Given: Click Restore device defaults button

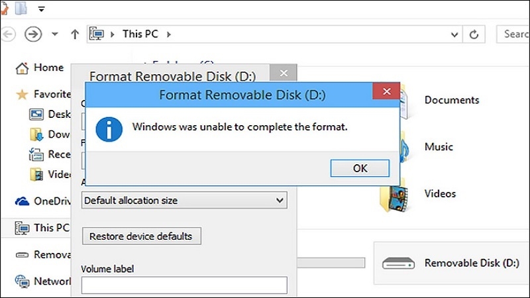Looking at the screenshot, I should (140, 236).
